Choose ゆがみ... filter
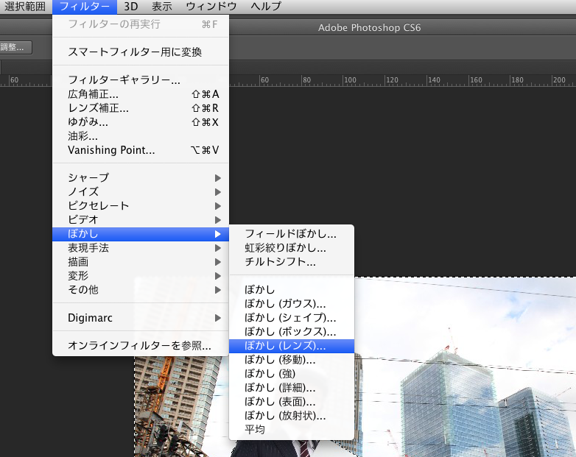 pos(88,122)
